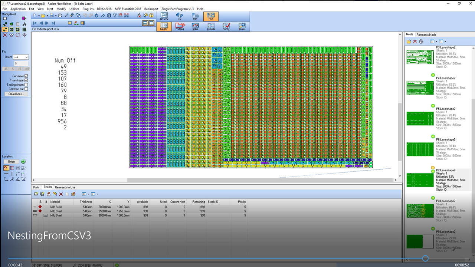
Task: Click the +5 rotation button
Action: pyautogui.click(x=19, y=69)
